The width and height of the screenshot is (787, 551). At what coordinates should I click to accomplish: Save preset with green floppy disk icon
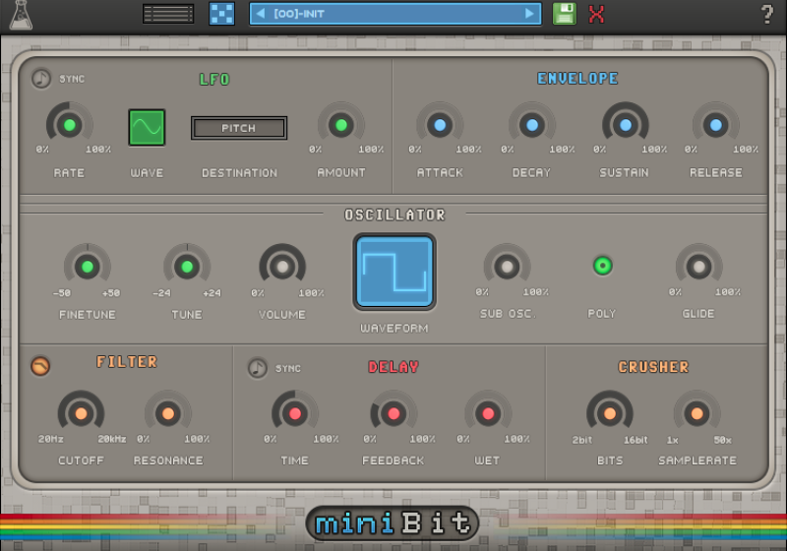pyautogui.click(x=564, y=14)
